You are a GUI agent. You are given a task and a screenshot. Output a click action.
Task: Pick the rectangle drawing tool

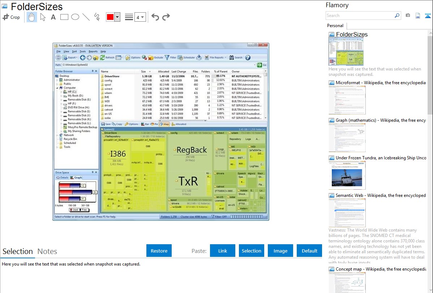[x=64, y=17]
